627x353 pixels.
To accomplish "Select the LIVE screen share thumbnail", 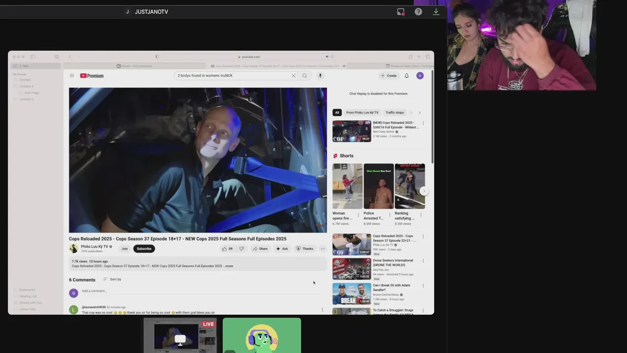I will point(180,335).
